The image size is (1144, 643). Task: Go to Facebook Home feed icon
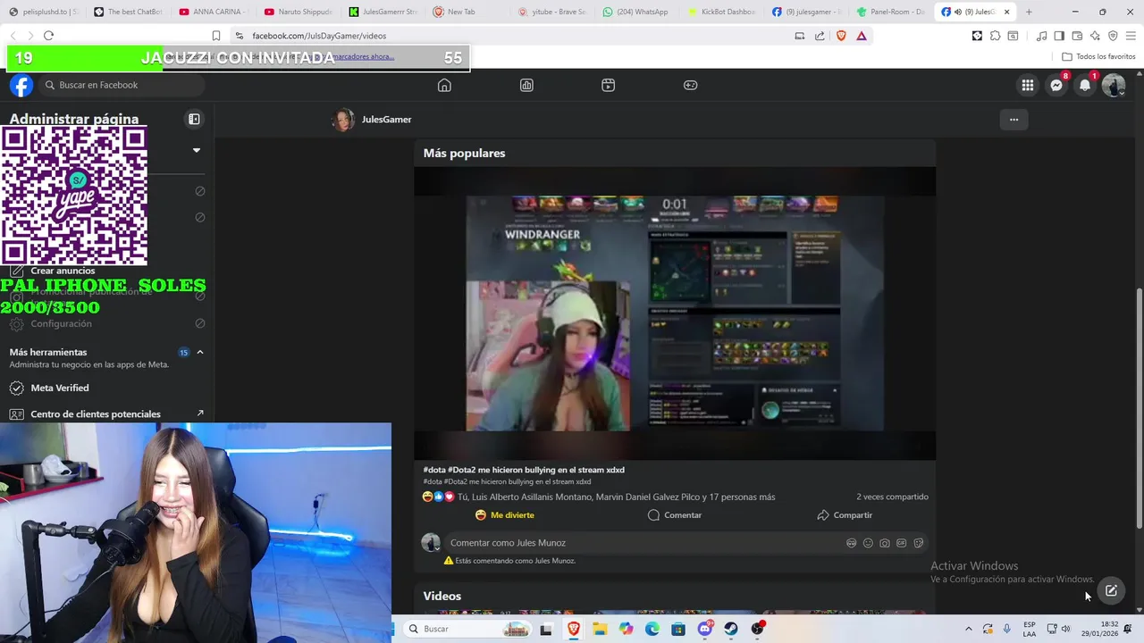tap(444, 85)
